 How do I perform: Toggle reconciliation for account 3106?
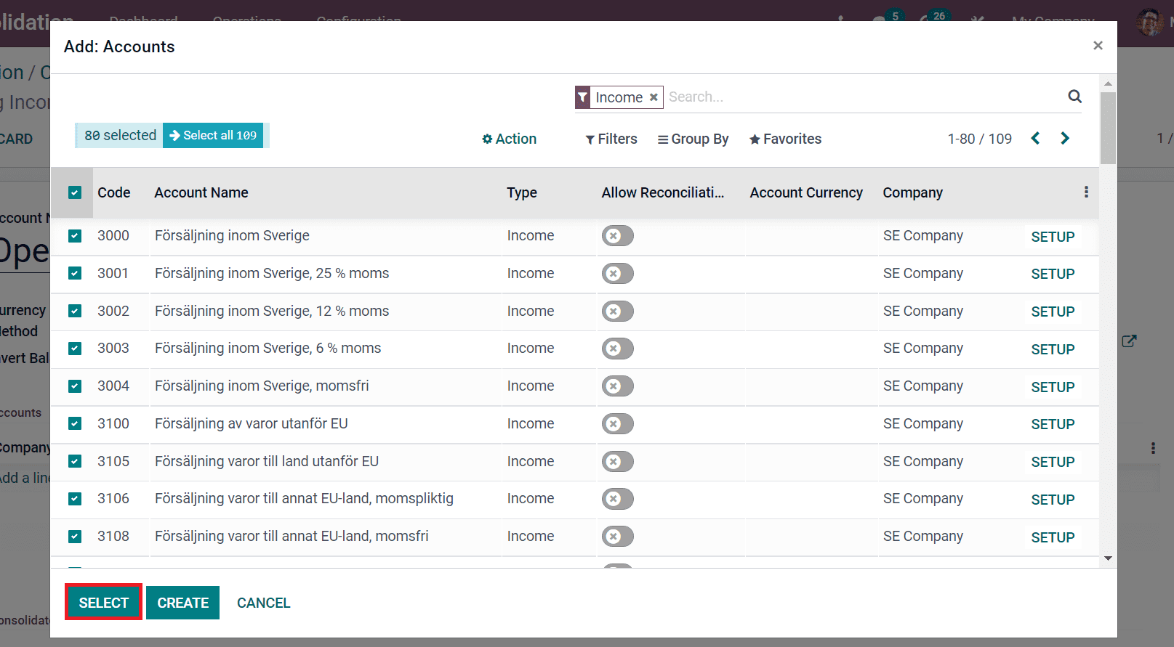(x=618, y=499)
